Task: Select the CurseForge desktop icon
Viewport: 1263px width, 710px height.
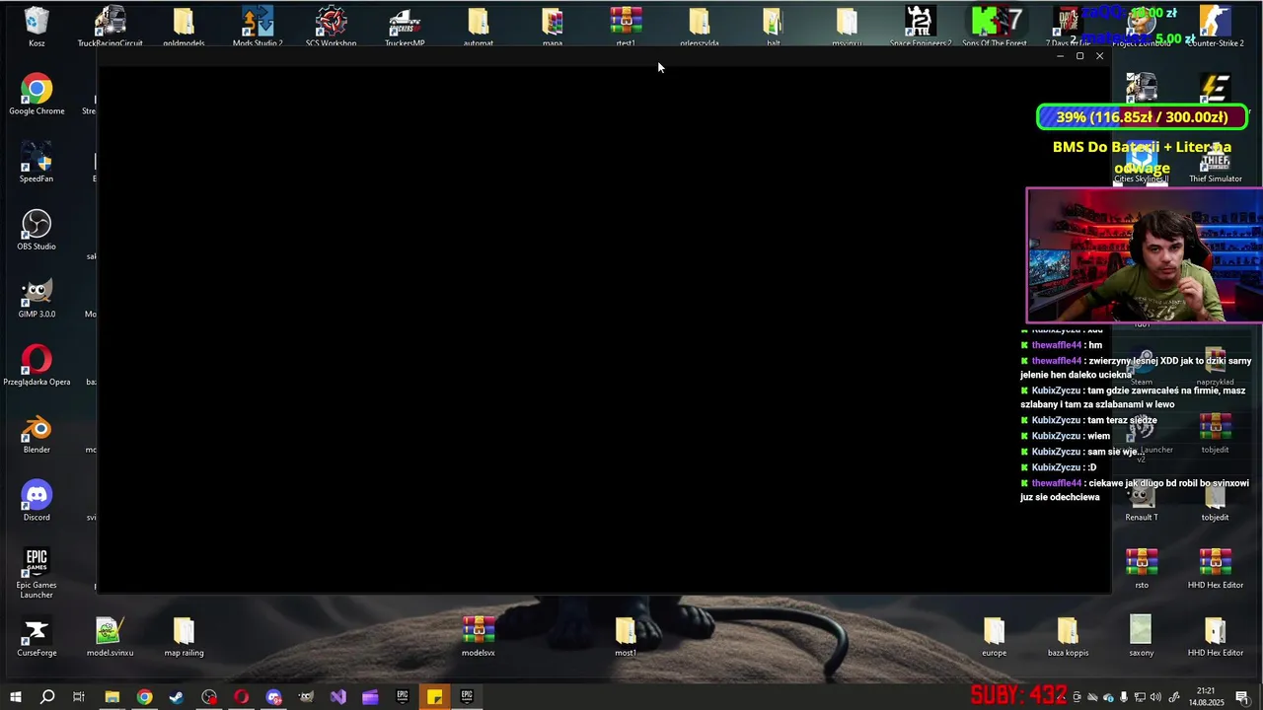Action: 37,637
